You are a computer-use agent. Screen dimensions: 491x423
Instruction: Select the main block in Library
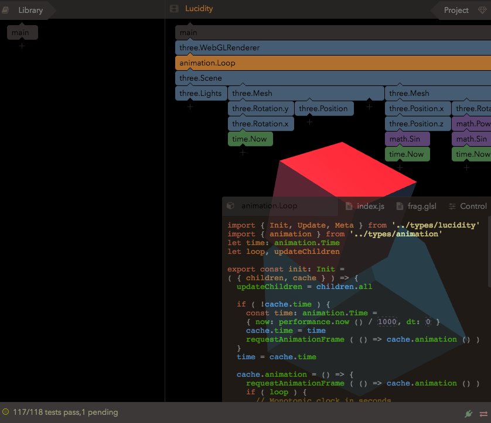point(22,33)
